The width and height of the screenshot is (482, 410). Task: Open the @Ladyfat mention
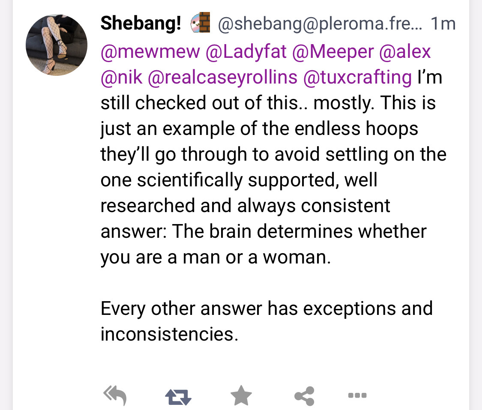(246, 52)
